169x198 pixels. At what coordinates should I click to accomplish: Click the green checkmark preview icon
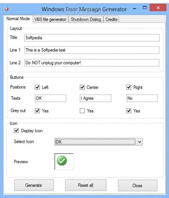click(62, 161)
